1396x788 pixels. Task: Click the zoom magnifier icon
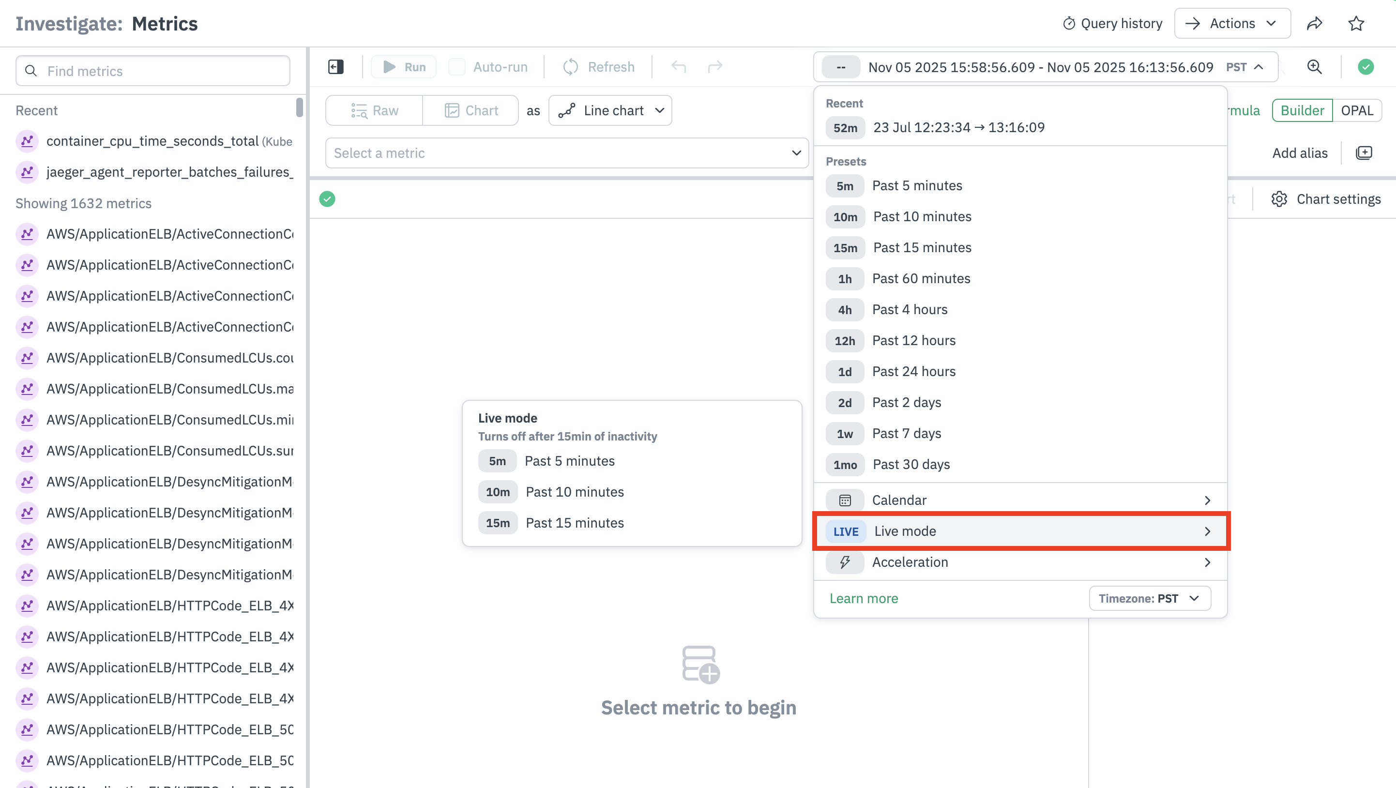1314,67
